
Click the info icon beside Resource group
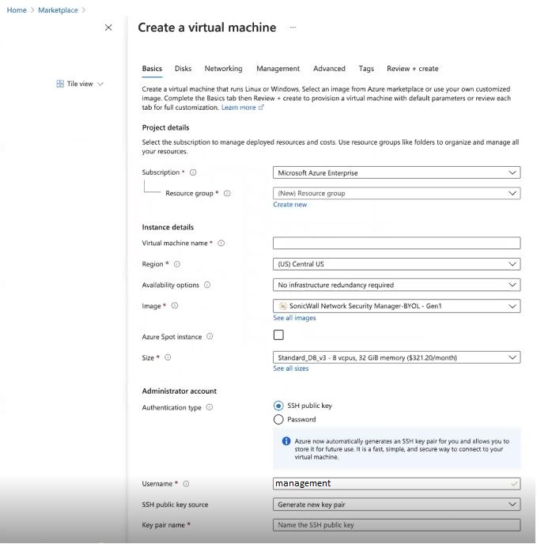[227, 193]
